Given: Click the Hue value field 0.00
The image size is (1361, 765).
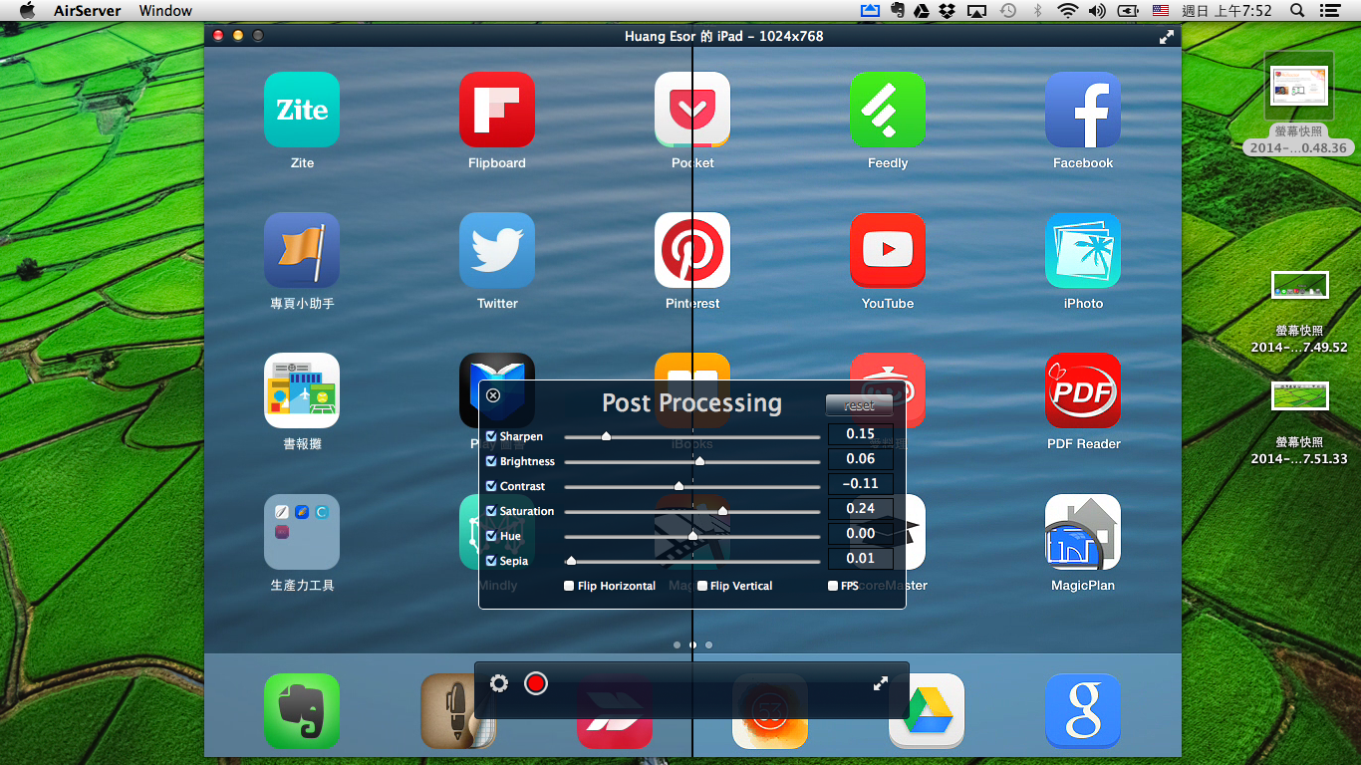Looking at the screenshot, I should (861, 534).
